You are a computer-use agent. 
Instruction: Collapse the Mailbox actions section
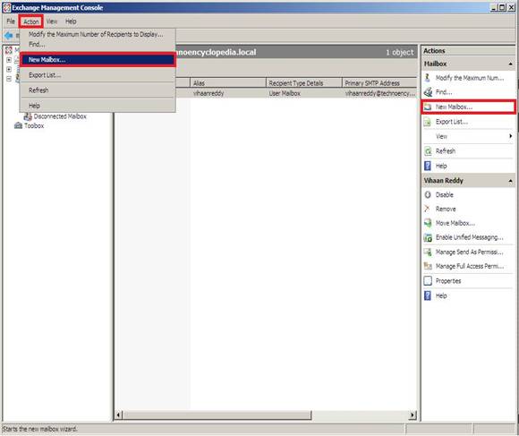point(510,64)
